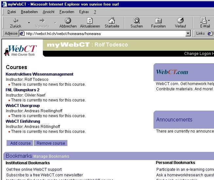Show browsing history with Verlauf icon
This screenshot has width=214, height=180.
coord(180,21)
